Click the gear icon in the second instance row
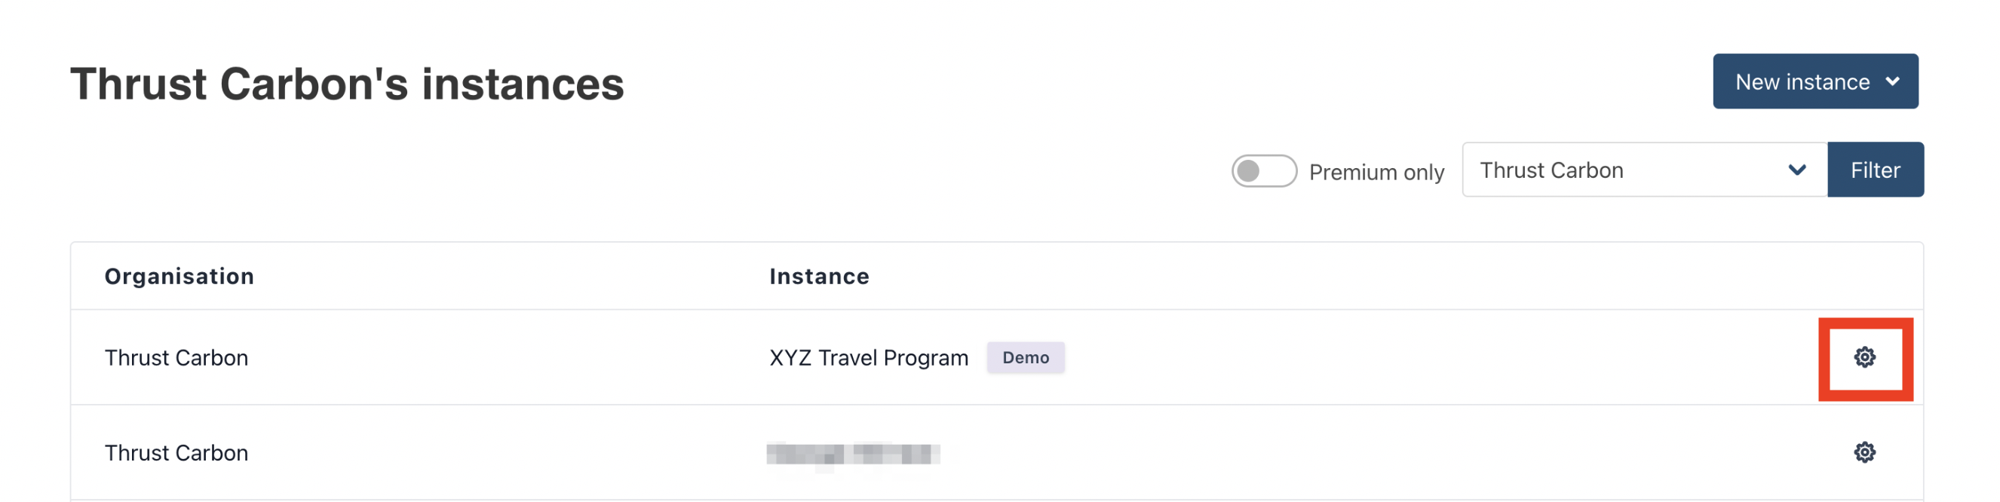 click(1864, 452)
